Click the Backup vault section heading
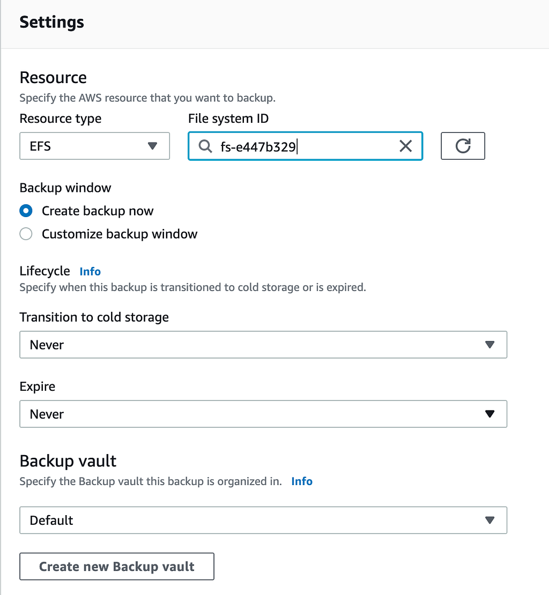 [68, 461]
